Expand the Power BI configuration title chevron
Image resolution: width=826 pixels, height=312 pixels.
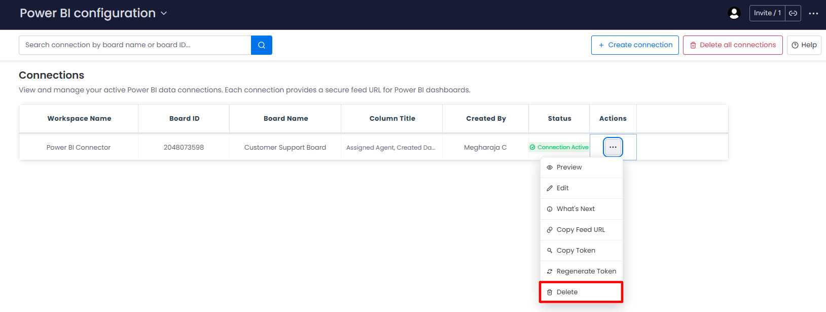(164, 13)
